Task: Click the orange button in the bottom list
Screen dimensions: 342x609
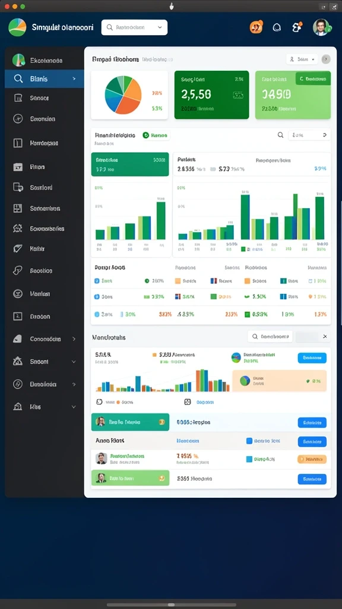Action: (312, 459)
